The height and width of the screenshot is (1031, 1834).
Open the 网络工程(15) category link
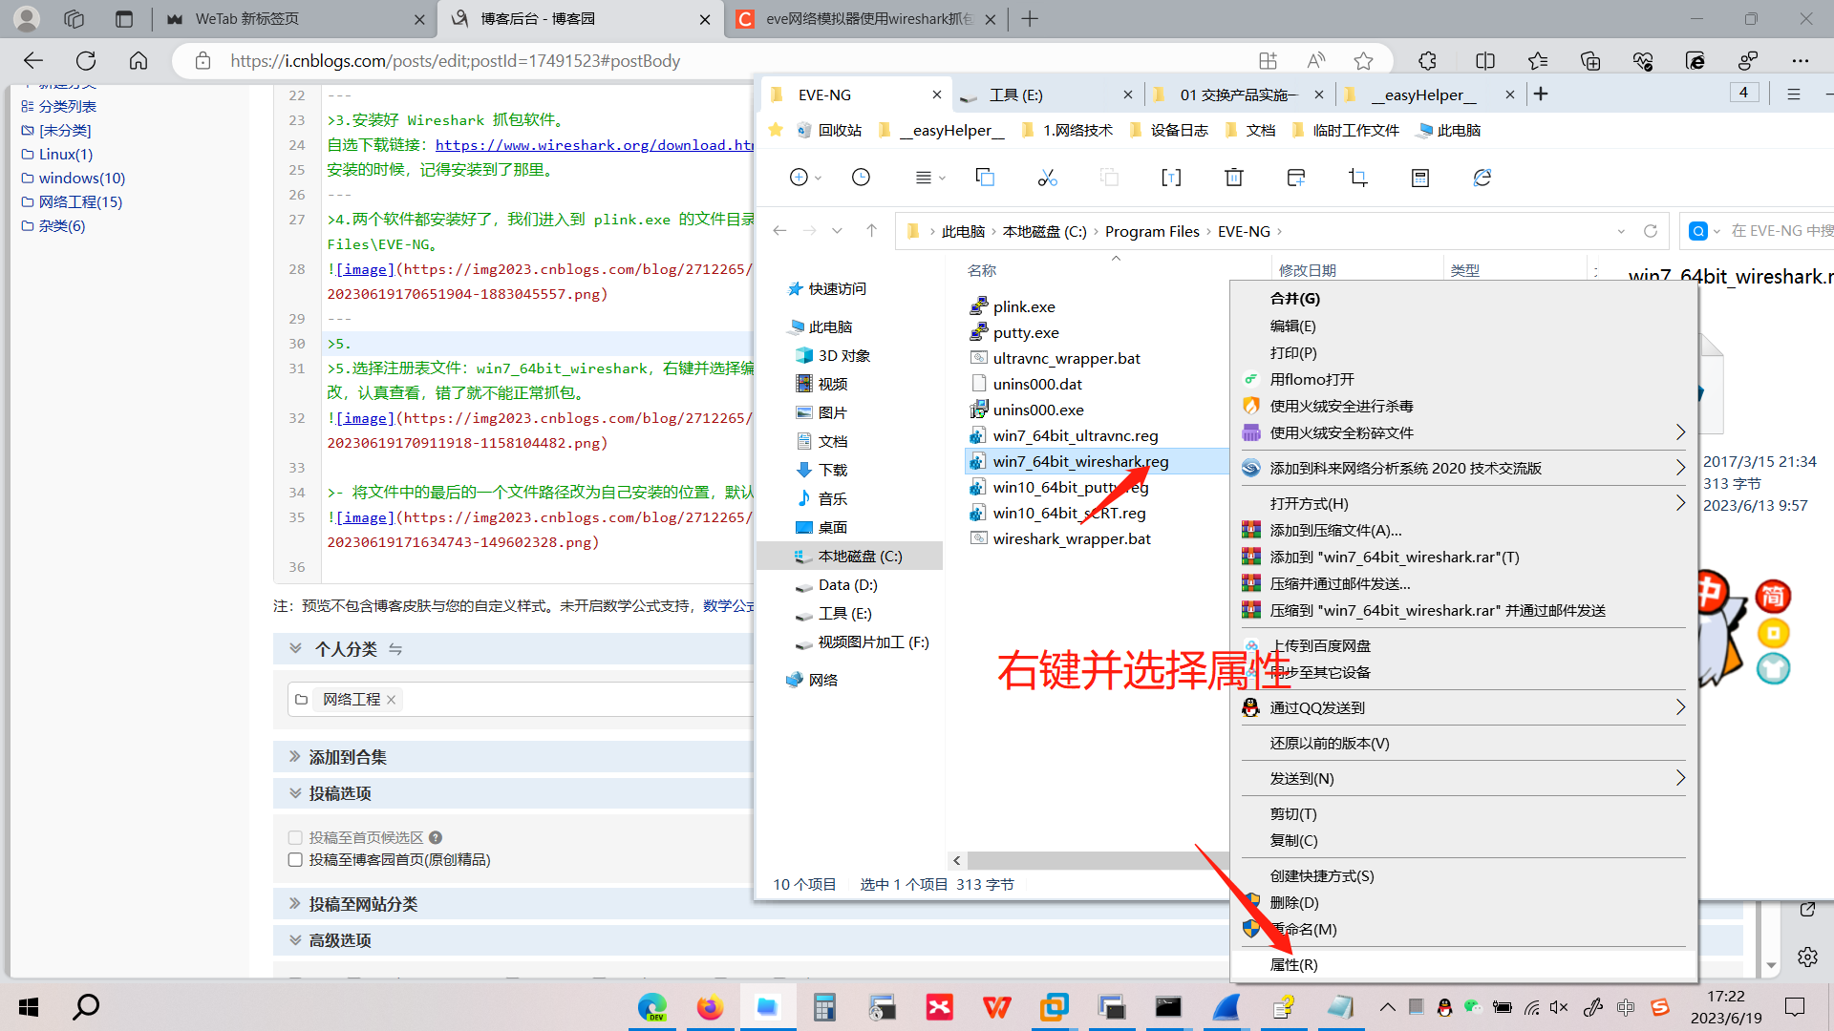point(80,201)
